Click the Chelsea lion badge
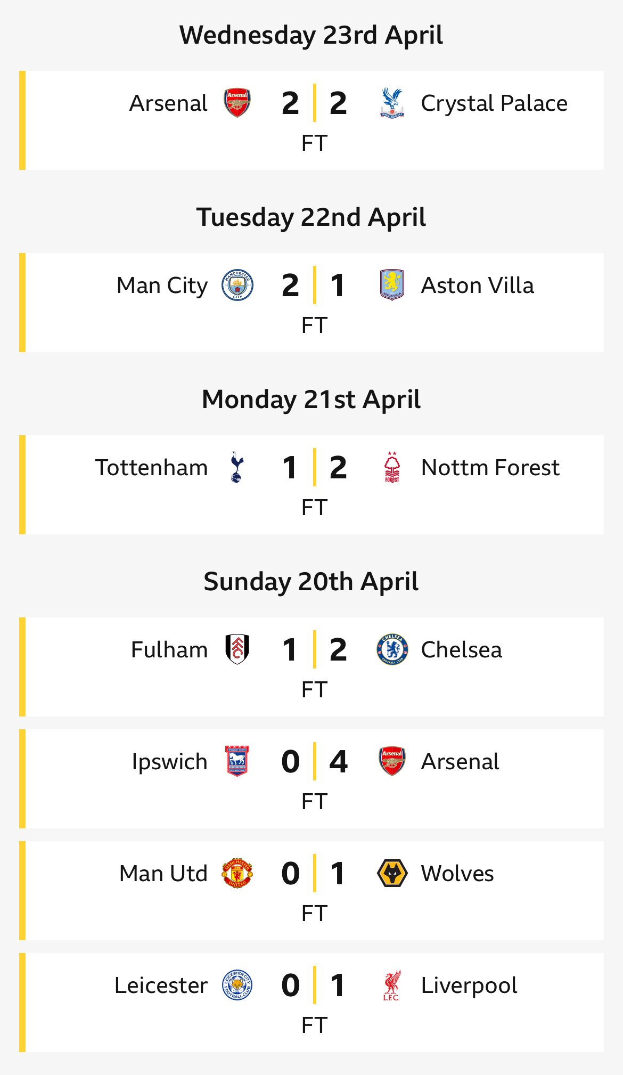Screen dimensions: 623x1075 (392, 649)
